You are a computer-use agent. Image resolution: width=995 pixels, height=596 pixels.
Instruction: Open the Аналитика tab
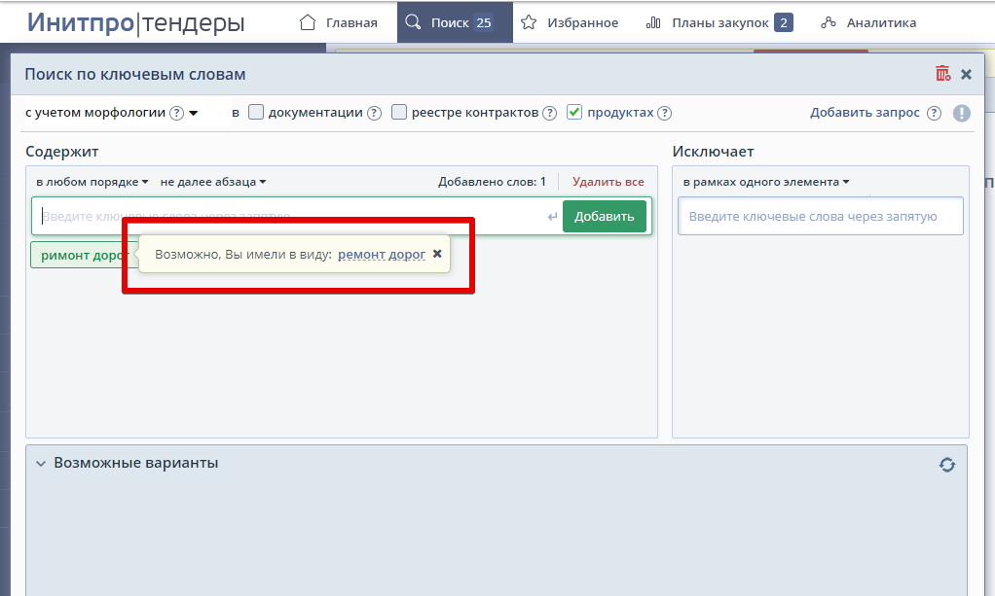(x=868, y=22)
